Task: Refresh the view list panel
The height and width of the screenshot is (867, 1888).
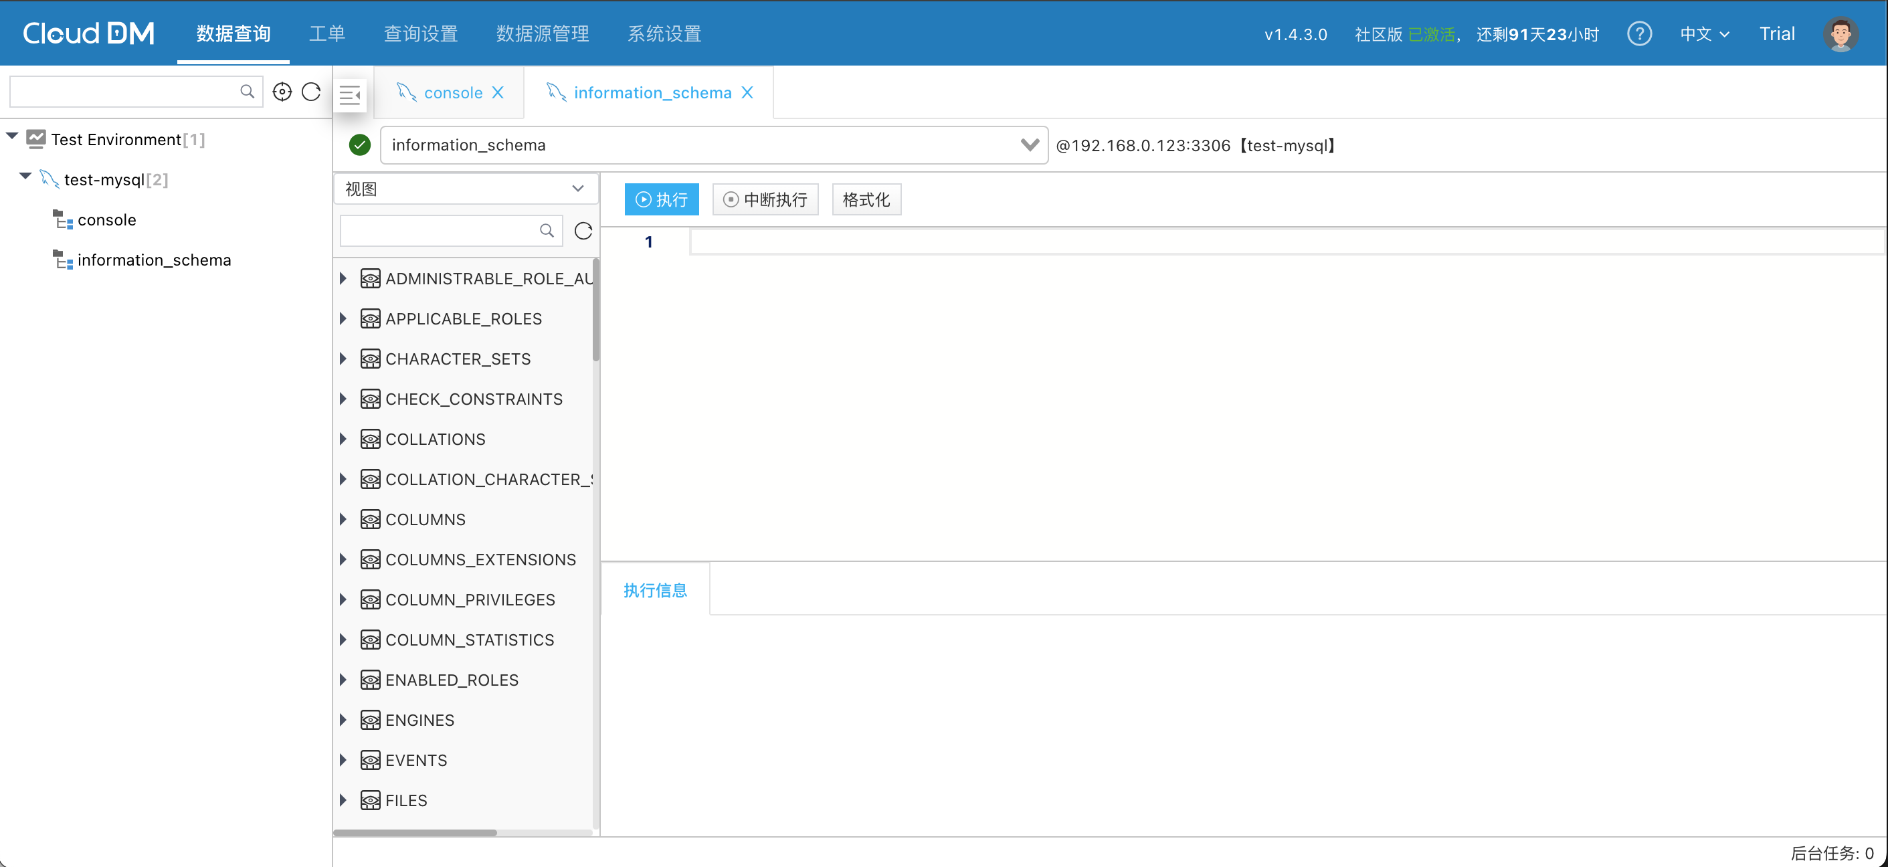Action: 583,231
